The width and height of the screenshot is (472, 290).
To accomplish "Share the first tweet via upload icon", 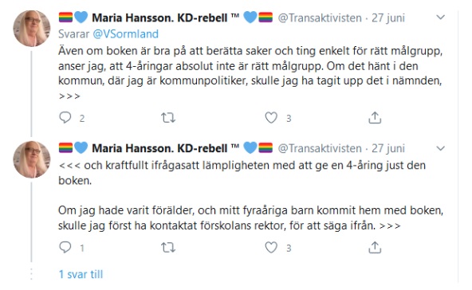I will click(375, 118).
